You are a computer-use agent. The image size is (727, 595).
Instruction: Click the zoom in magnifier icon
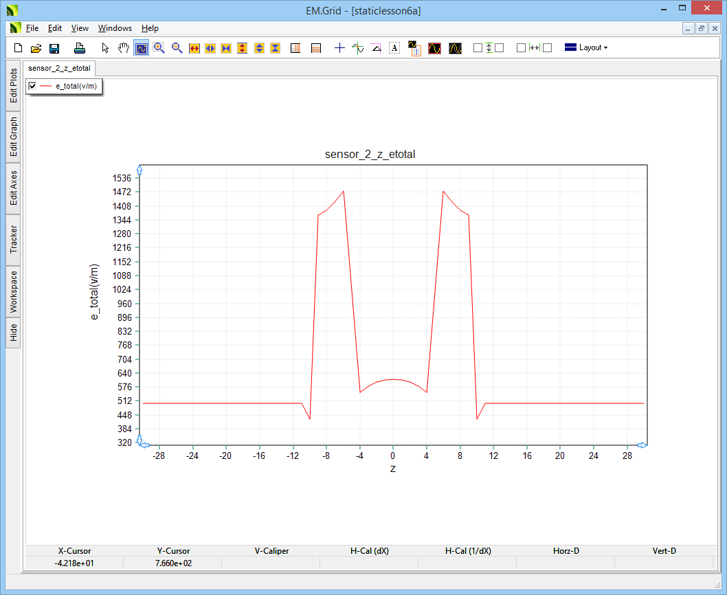[159, 48]
